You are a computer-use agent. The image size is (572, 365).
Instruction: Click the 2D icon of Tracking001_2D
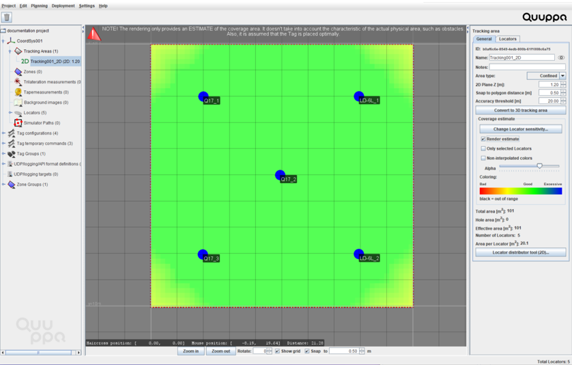point(25,62)
